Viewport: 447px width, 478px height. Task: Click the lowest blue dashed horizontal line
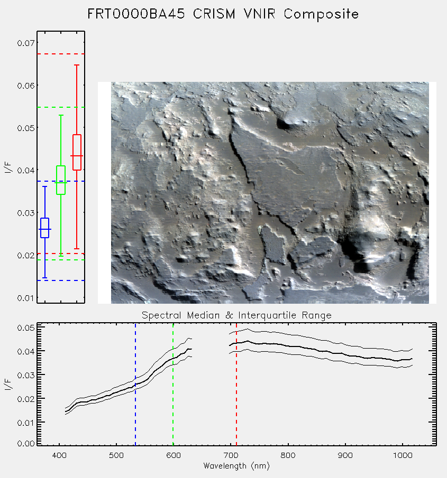pyautogui.click(x=61, y=280)
